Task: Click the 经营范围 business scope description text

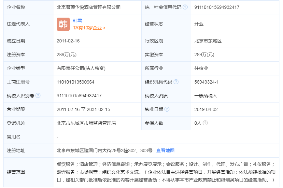Action: [166, 172]
